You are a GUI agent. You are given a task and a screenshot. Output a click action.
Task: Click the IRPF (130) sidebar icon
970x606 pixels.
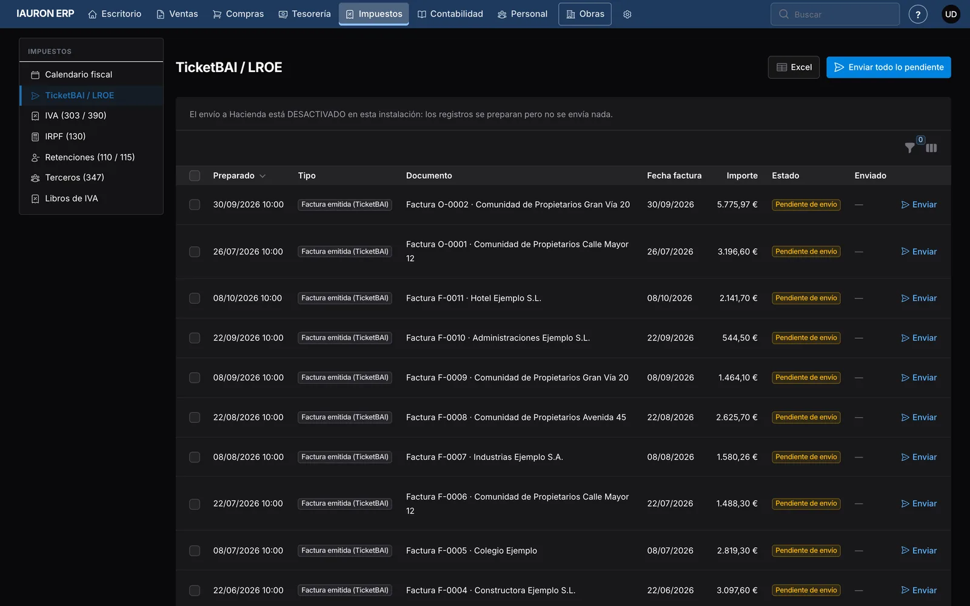coord(35,136)
